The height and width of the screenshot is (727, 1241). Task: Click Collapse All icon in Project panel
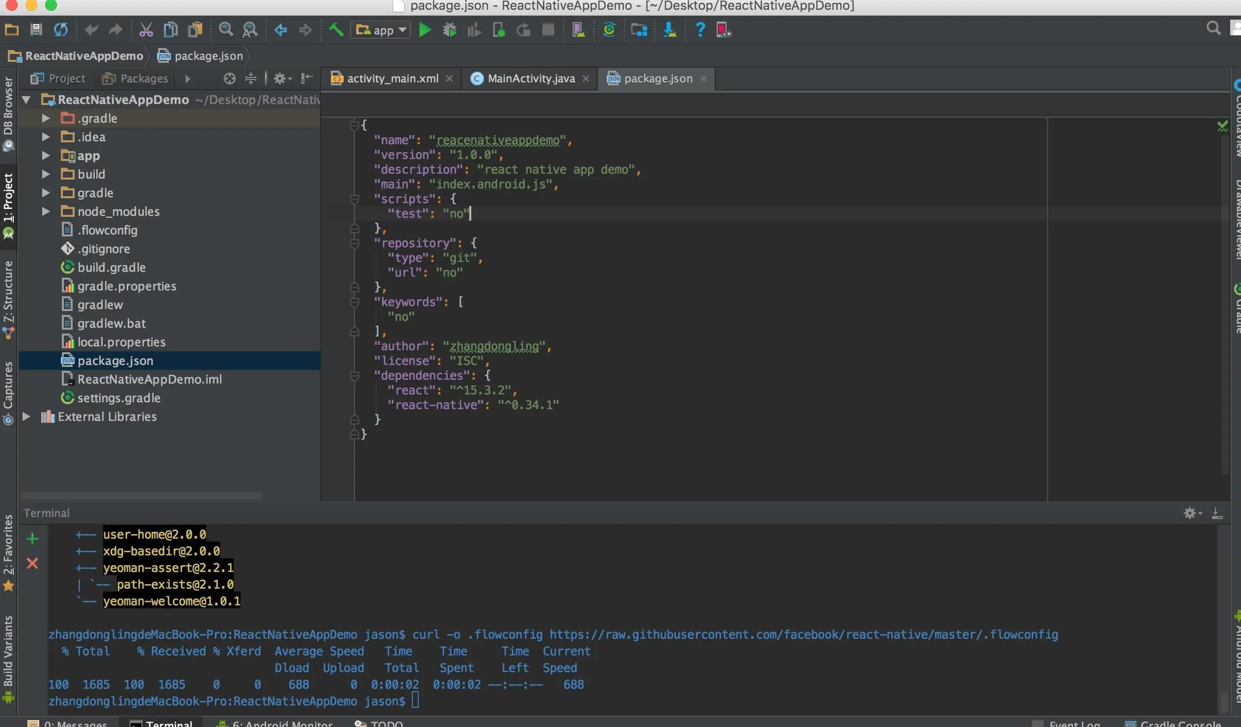pyautogui.click(x=251, y=78)
